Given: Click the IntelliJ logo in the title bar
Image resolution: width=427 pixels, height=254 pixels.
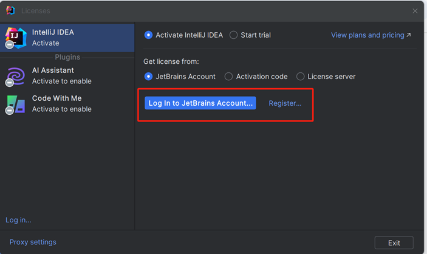Looking at the screenshot, I should pos(10,11).
